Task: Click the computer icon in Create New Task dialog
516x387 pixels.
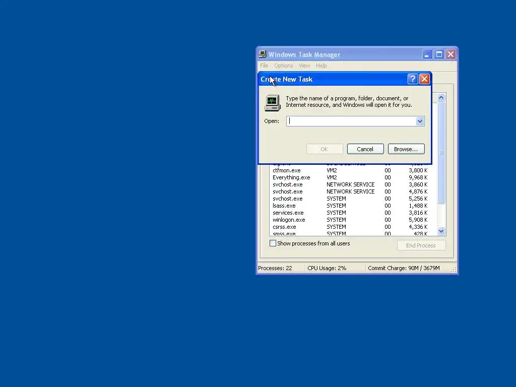Action: tap(273, 103)
